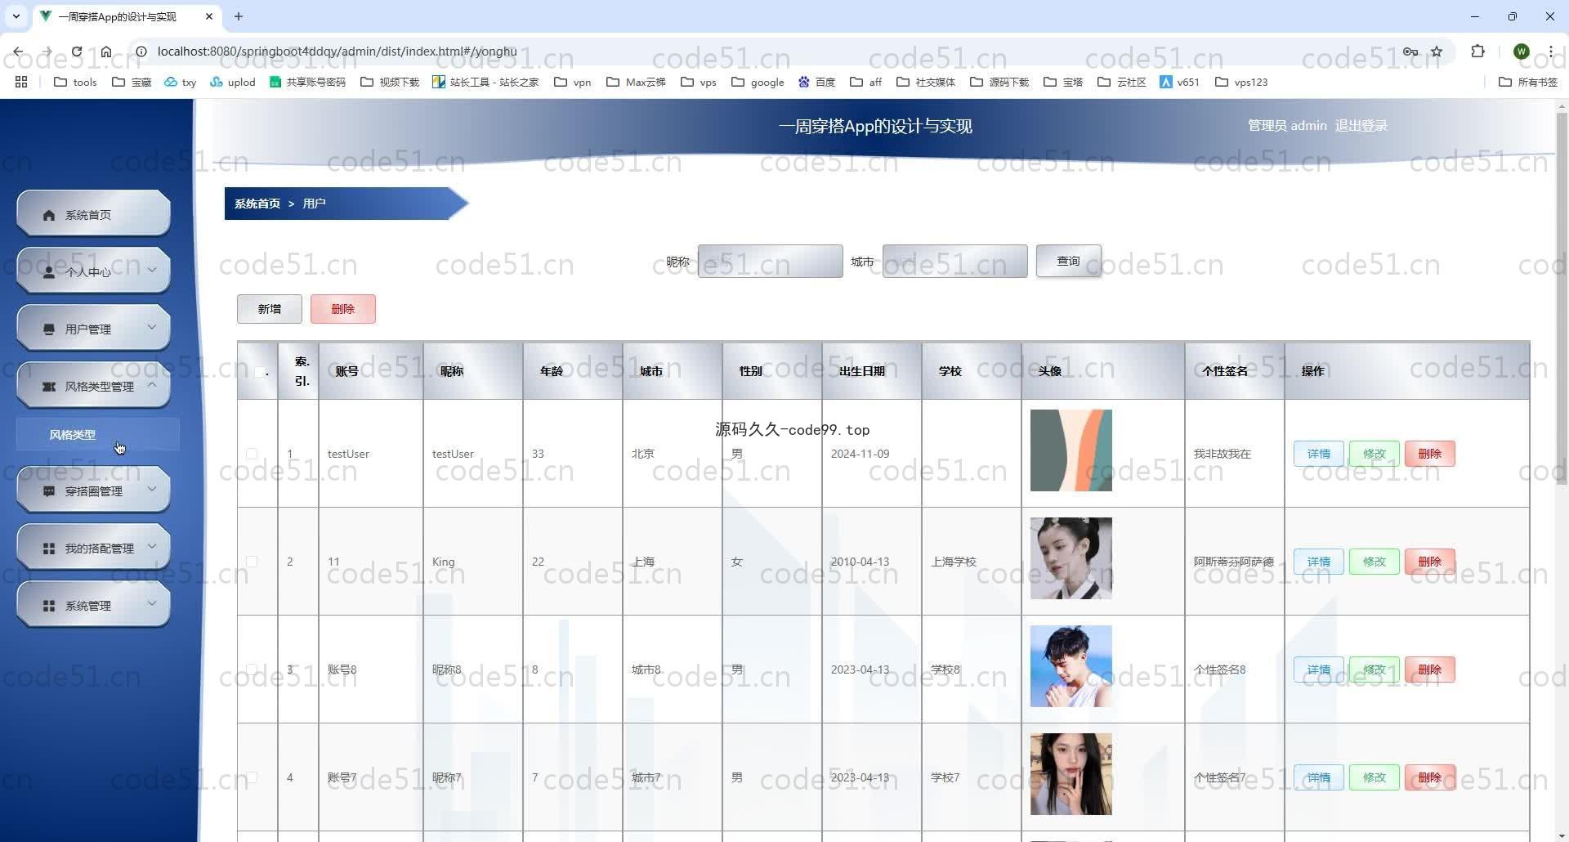Open the 百度 bookmark
The image size is (1569, 842).
pyautogui.click(x=816, y=82)
